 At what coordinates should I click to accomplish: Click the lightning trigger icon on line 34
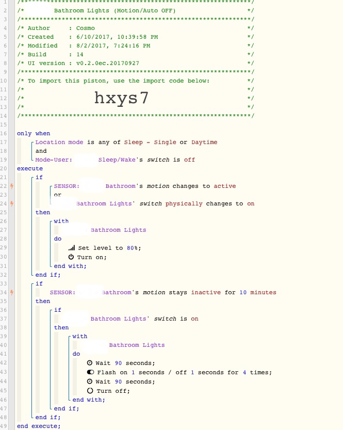pos(12,292)
